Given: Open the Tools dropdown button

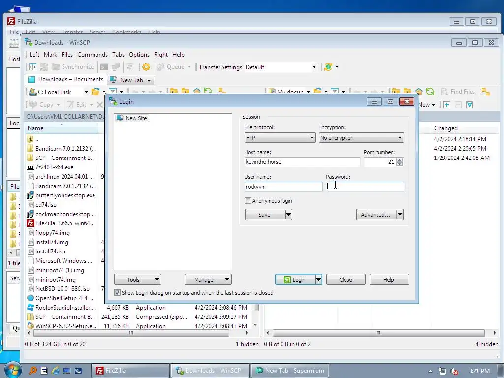Looking at the screenshot, I should [x=138, y=280].
